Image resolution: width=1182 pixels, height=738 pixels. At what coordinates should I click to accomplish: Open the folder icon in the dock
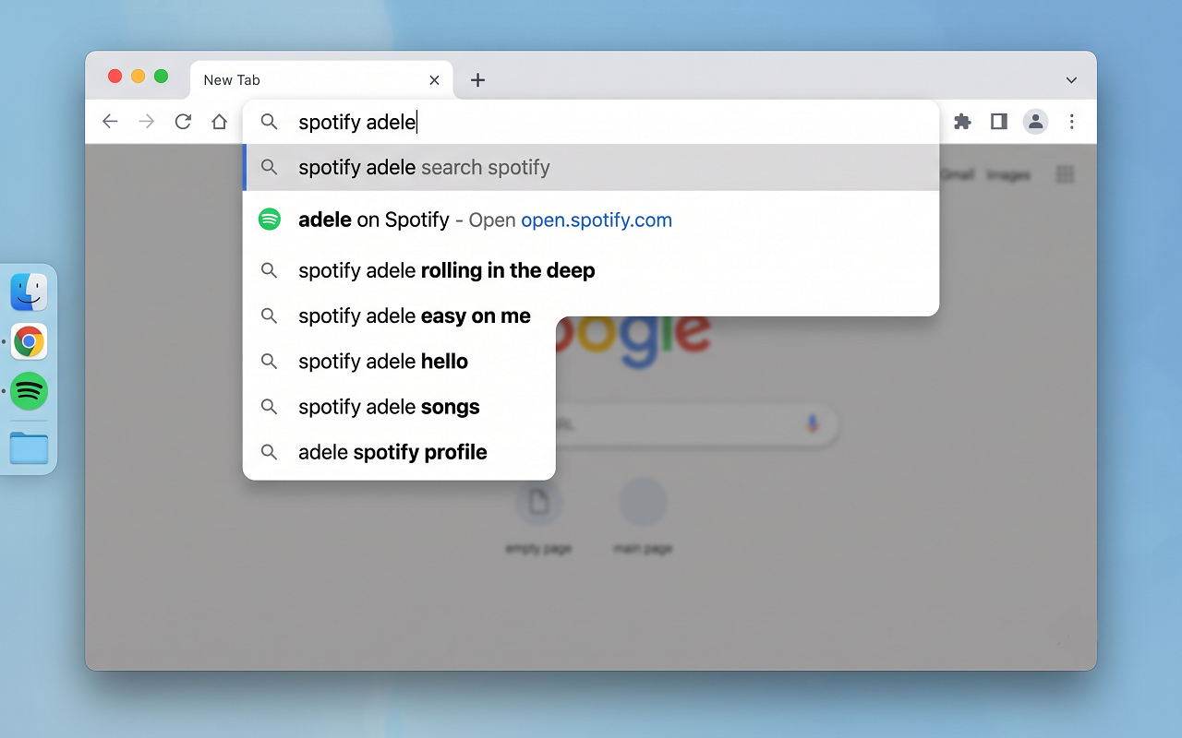[29, 448]
